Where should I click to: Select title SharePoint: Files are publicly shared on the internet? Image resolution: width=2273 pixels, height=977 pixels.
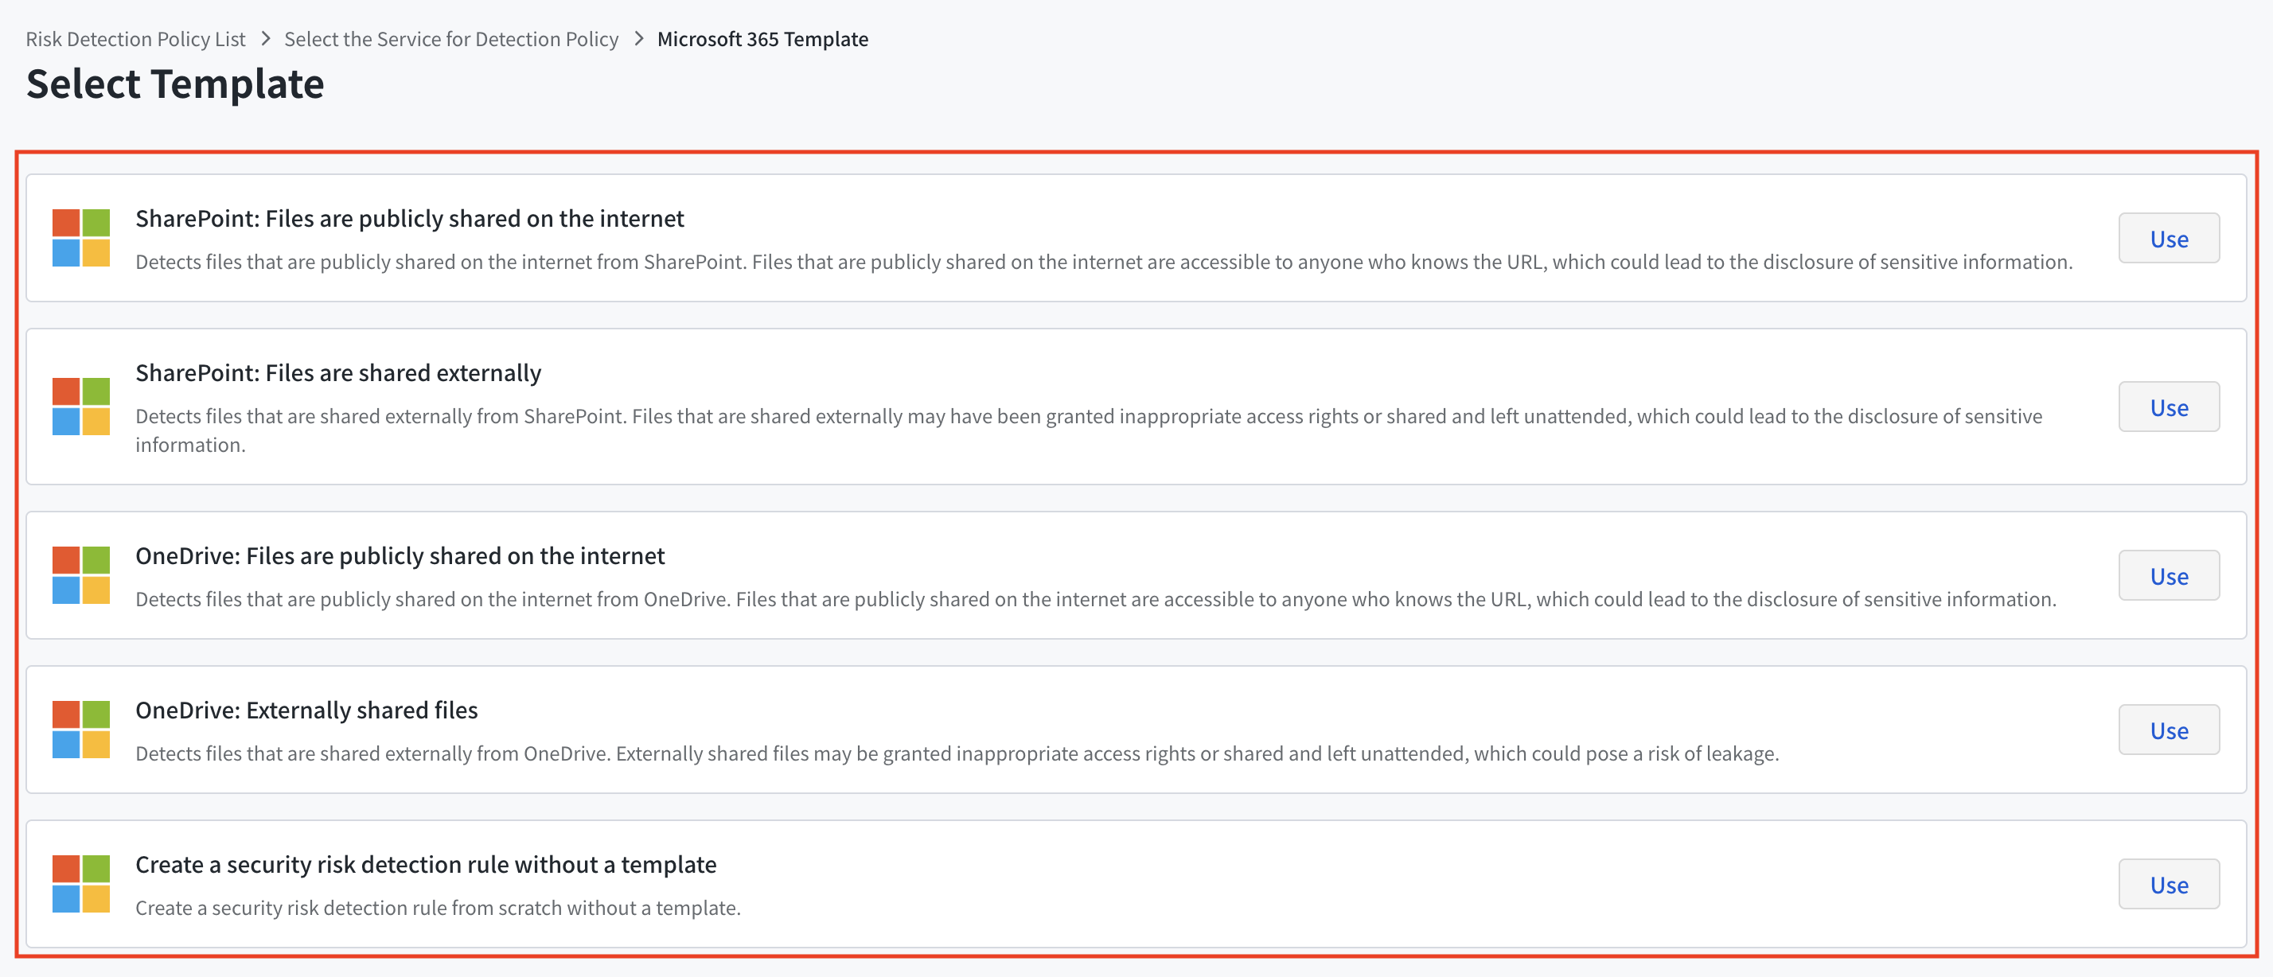409,218
